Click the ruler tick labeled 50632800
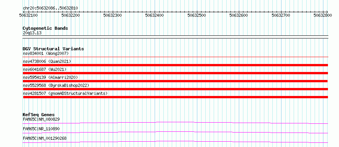This screenshot has height=147, width=339. pyautogui.click(x=323, y=15)
